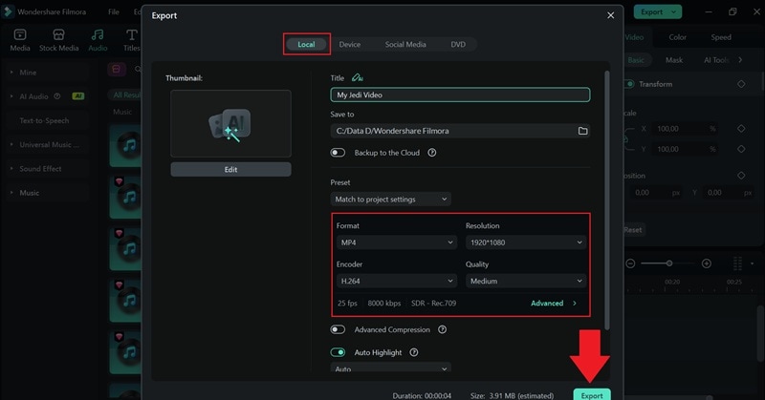Switch to the Social Media export tab
The height and width of the screenshot is (400, 765).
click(x=404, y=44)
